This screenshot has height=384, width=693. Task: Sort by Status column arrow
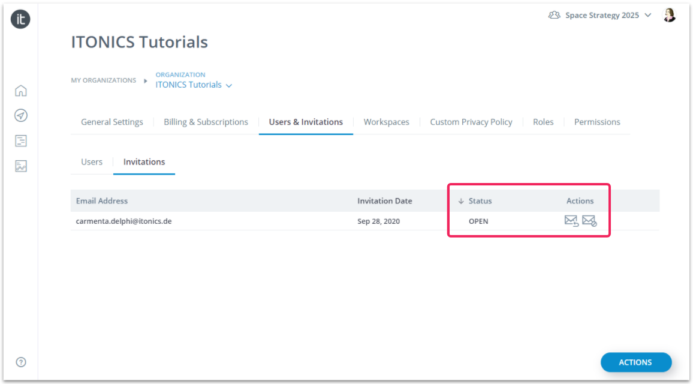click(461, 201)
